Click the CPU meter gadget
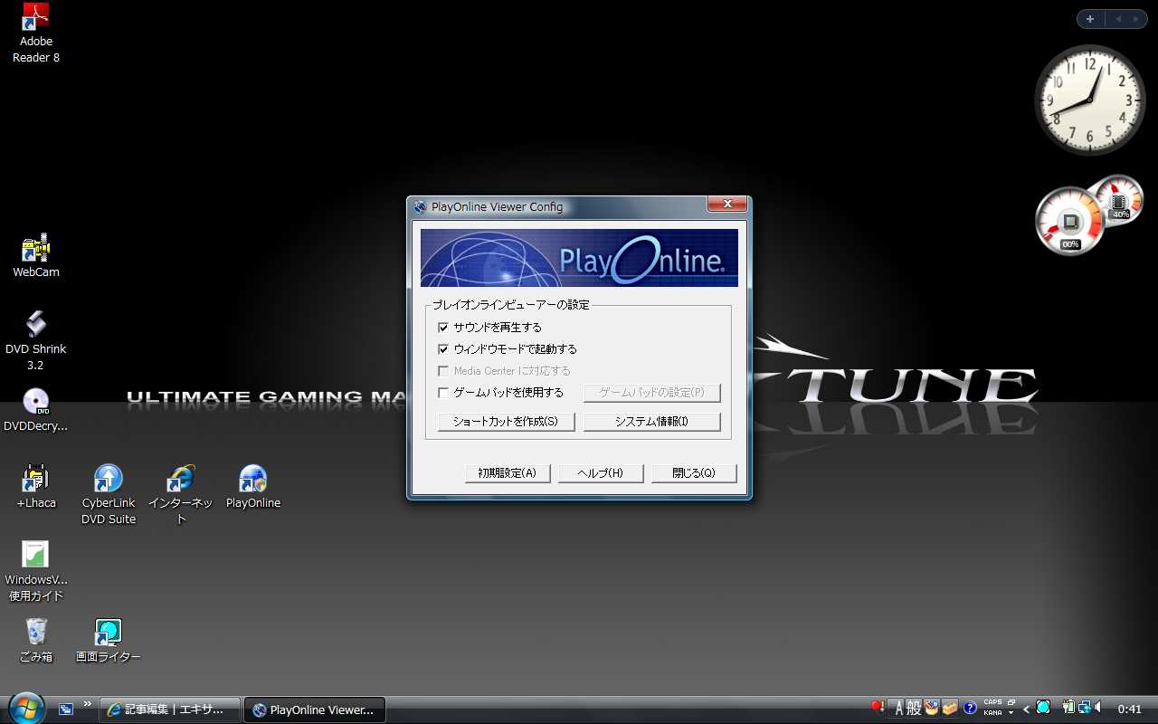This screenshot has height=724, width=1158. point(1071,221)
